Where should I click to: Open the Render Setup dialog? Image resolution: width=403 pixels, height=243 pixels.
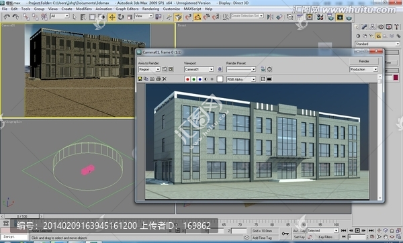330,17
